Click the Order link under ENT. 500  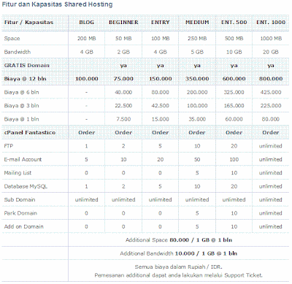[234, 133]
